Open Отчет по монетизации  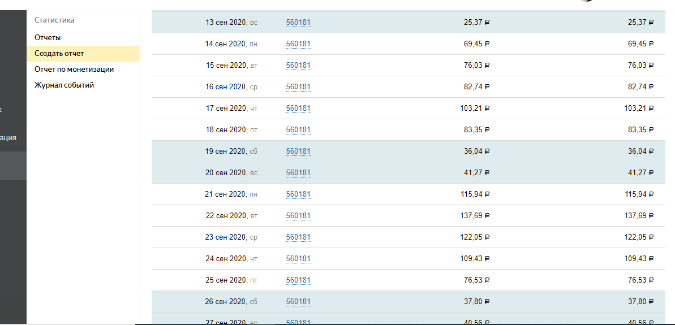coord(74,70)
